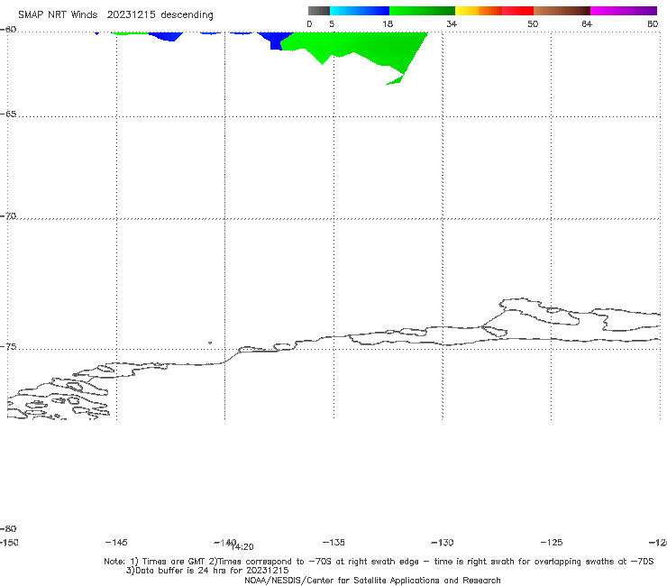Viewport: 667px width, 586px height.
Task: Click the longitude label "-150"
Action: point(9,542)
